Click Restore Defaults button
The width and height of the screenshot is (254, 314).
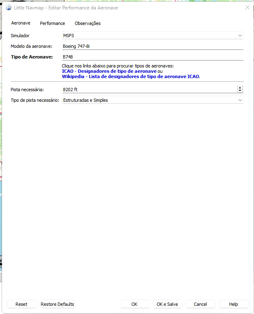(57, 304)
